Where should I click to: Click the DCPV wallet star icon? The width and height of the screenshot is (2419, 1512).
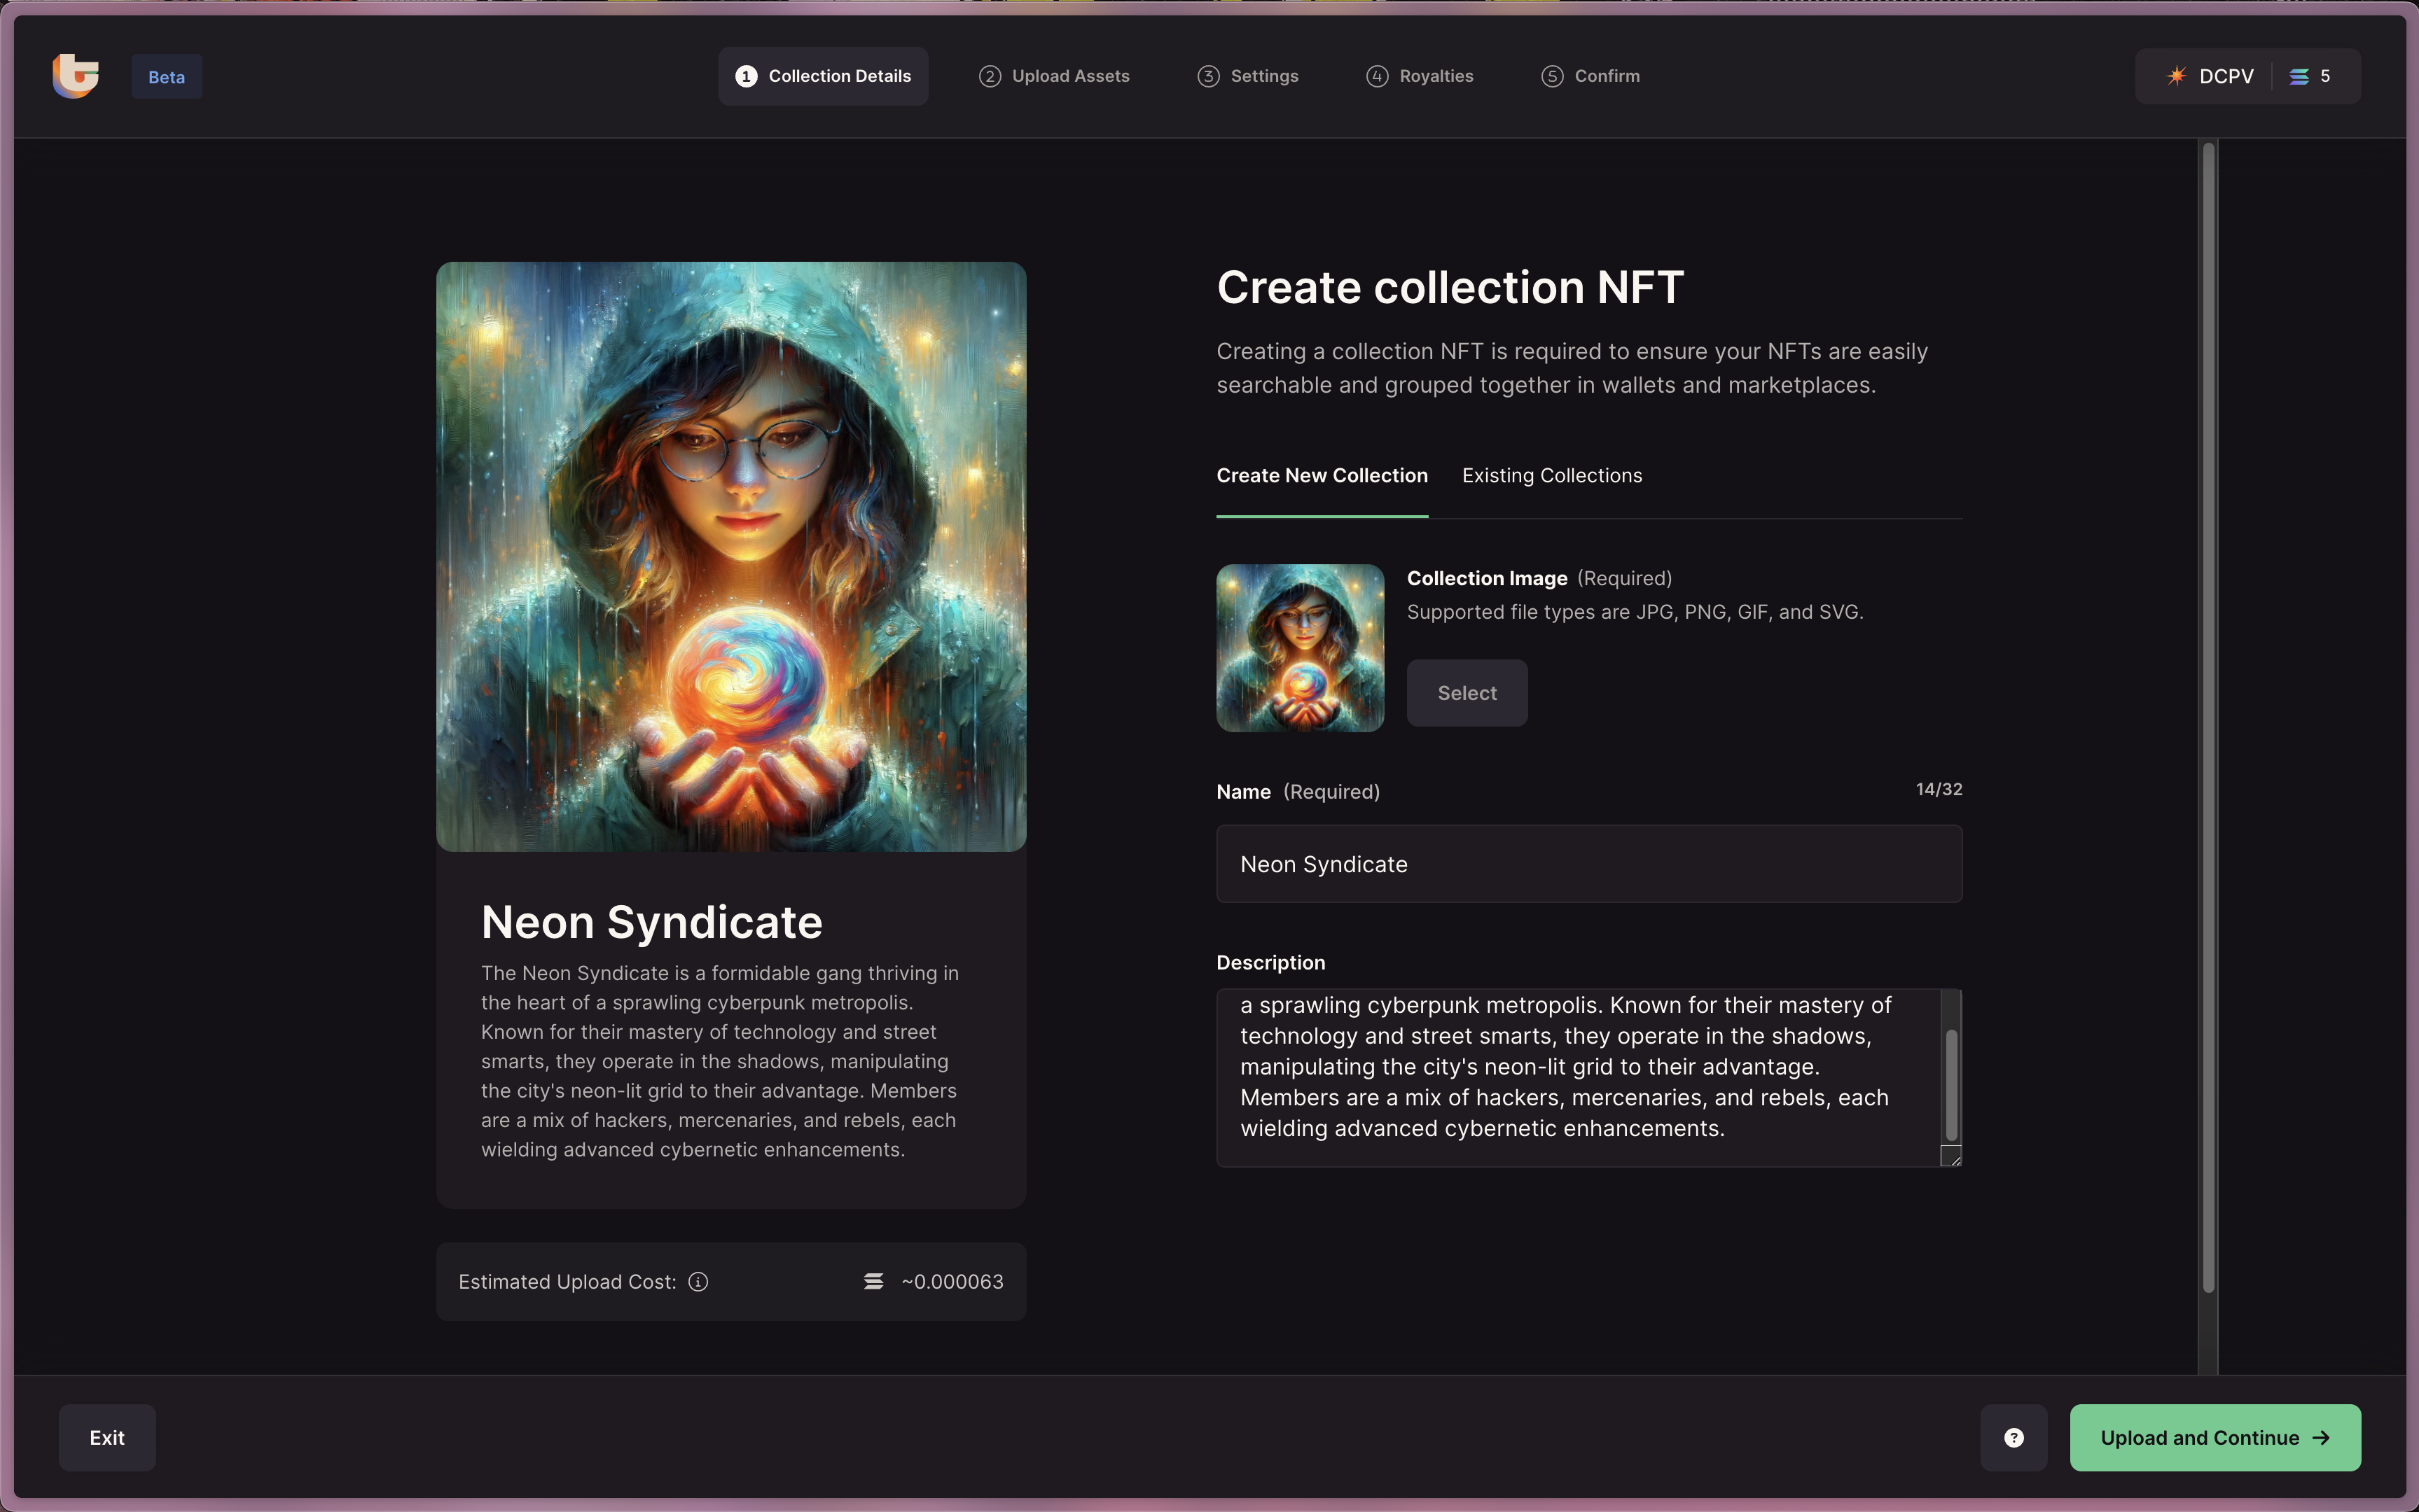(x=2176, y=76)
